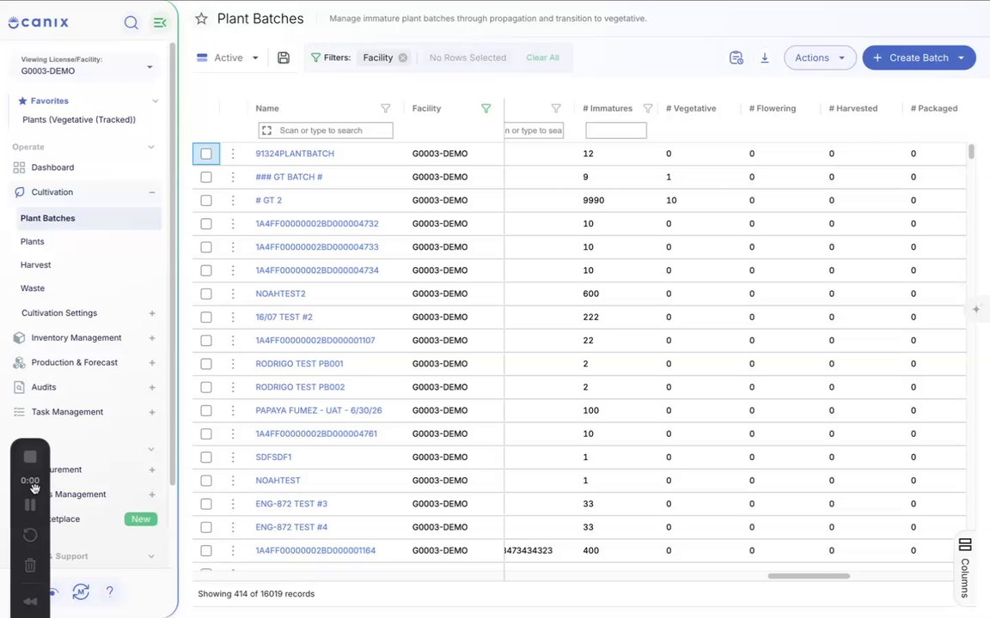
Task: Click the save view floppy disk icon
Action: tap(284, 58)
